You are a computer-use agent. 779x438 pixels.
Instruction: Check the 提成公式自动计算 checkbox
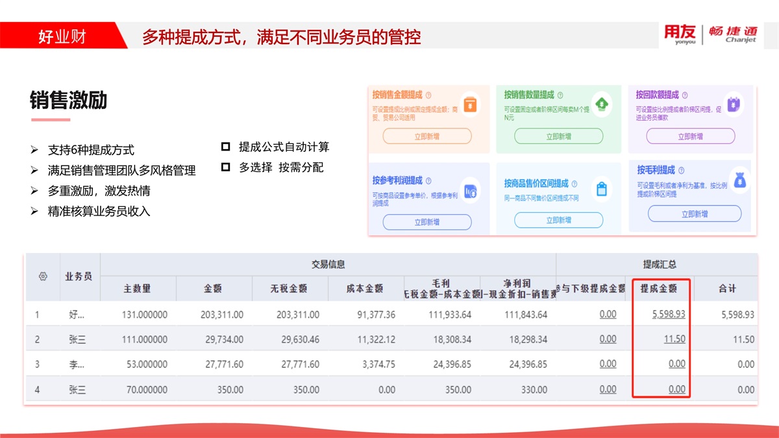click(x=226, y=147)
